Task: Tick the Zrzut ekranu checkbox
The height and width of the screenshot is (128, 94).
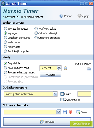Action: coord(62,100)
